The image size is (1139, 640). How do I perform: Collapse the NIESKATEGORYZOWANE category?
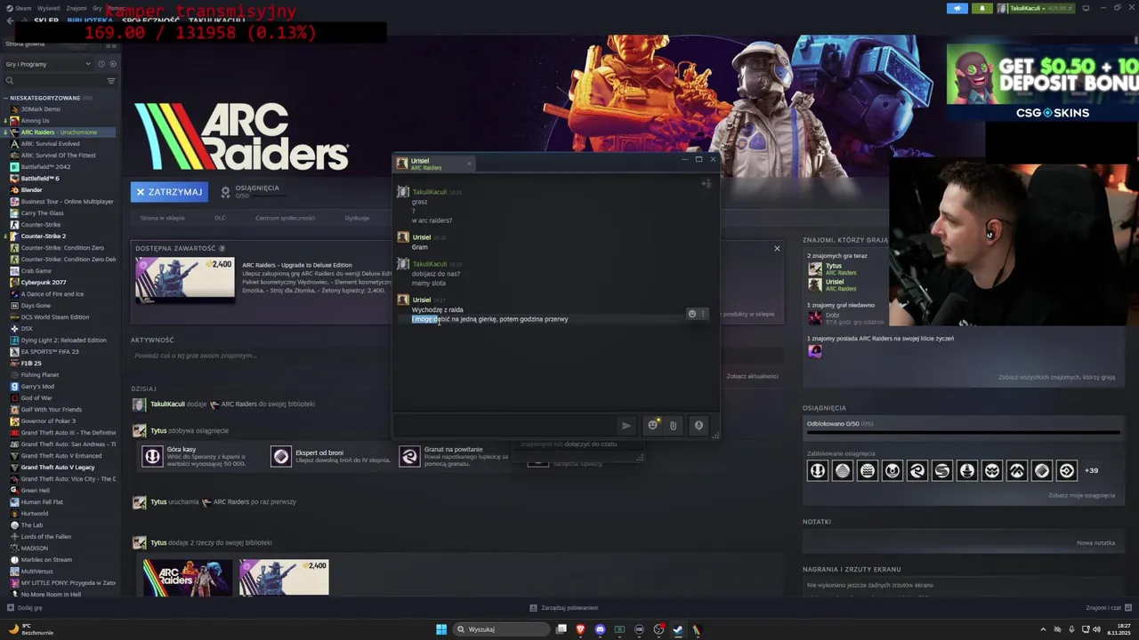(5, 98)
